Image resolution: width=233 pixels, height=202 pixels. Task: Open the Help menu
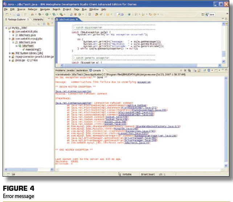[104, 9]
